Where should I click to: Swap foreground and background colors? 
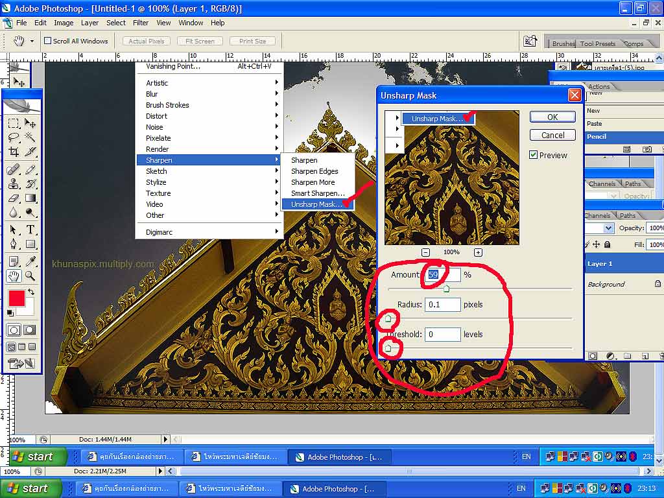(30, 292)
